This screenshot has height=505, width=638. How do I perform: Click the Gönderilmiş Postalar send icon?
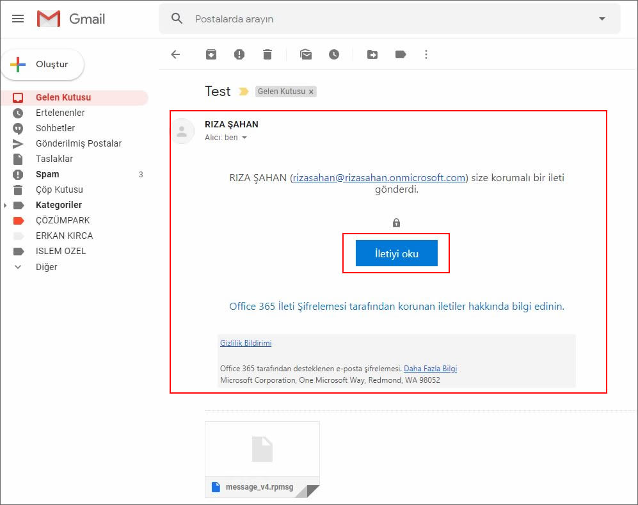tap(18, 143)
